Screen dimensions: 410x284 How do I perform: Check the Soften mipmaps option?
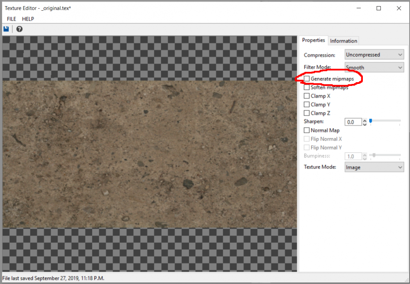(x=306, y=87)
